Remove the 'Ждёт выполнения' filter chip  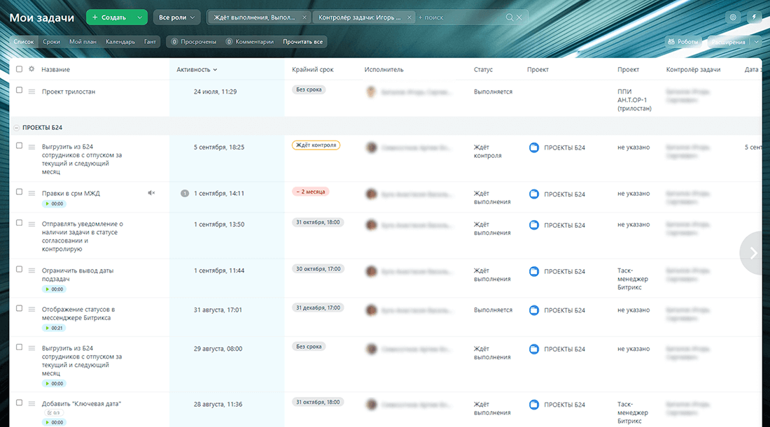304,17
